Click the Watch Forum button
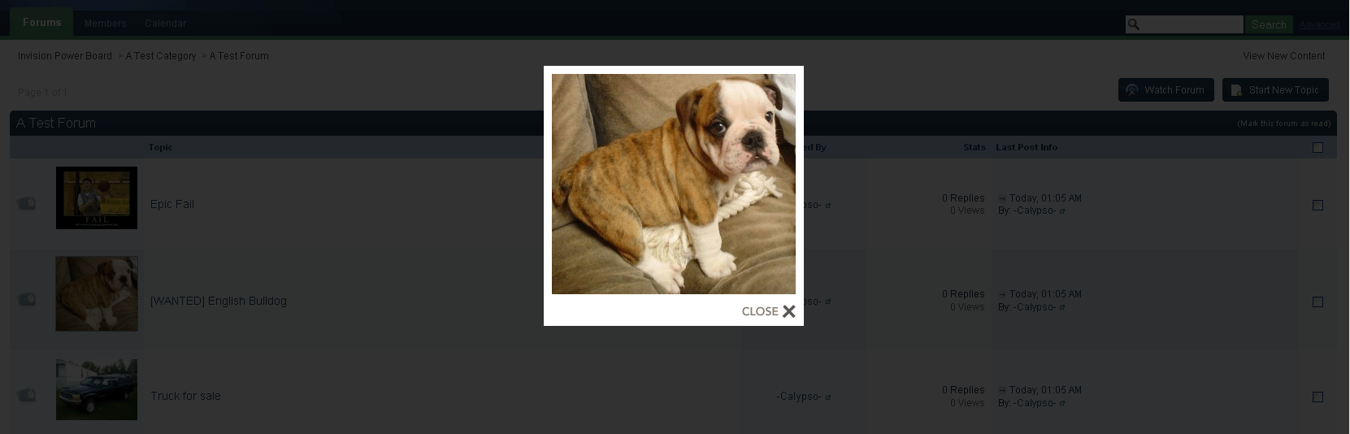This screenshot has width=1350, height=434. click(1166, 90)
